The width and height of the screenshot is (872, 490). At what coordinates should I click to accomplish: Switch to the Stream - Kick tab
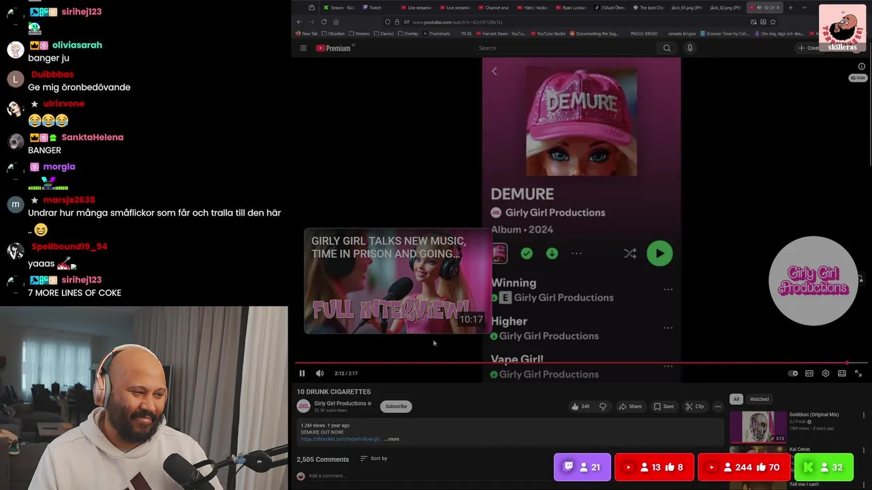[x=339, y=7]
